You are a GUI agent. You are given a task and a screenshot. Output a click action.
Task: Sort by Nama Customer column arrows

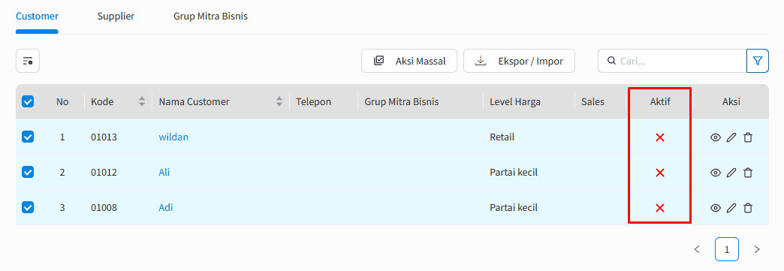(x=279, y=101)
